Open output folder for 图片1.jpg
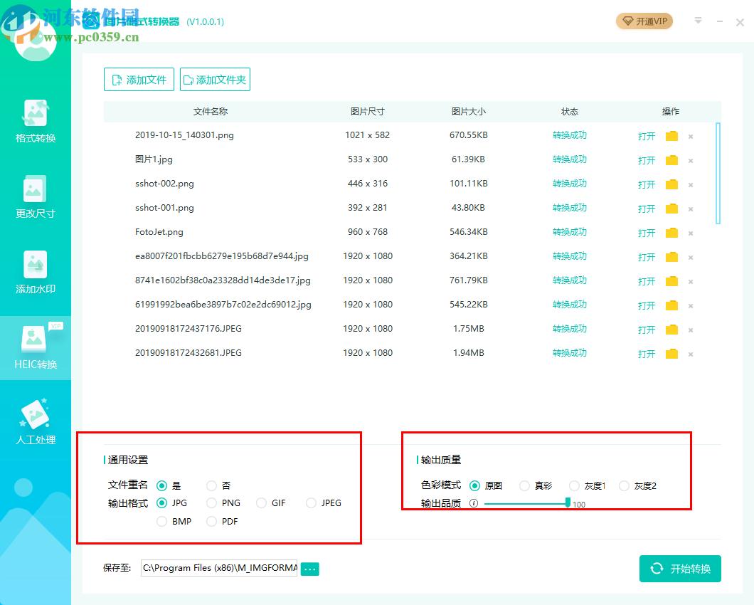Image resolution: width=754 pixels, height=605 pixels. pyautogui.click(x=671, y=159)
